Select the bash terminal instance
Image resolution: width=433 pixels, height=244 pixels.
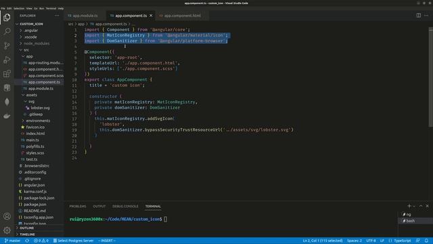415,221
